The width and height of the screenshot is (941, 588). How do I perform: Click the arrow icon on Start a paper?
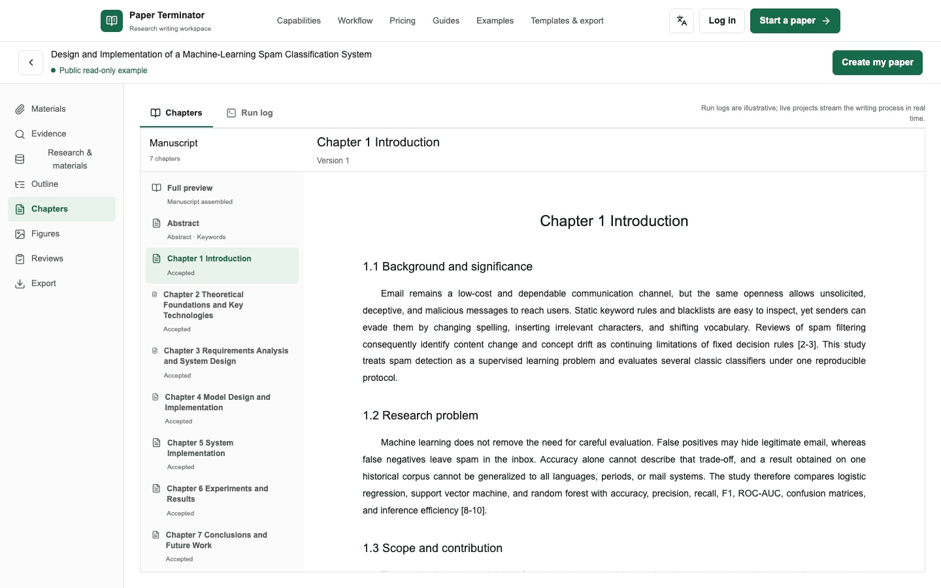tap(826, 21)
